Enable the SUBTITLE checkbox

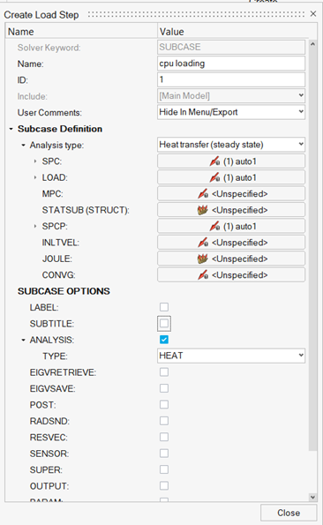[x=164, y=324]
